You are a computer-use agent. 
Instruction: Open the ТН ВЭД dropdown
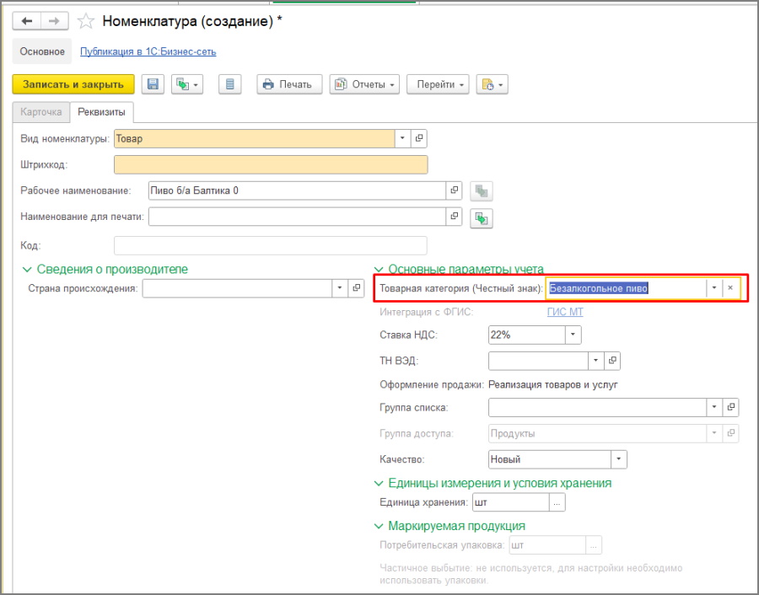(596, 361)
